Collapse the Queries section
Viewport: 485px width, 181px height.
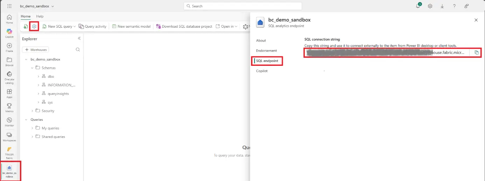[26, 120]
